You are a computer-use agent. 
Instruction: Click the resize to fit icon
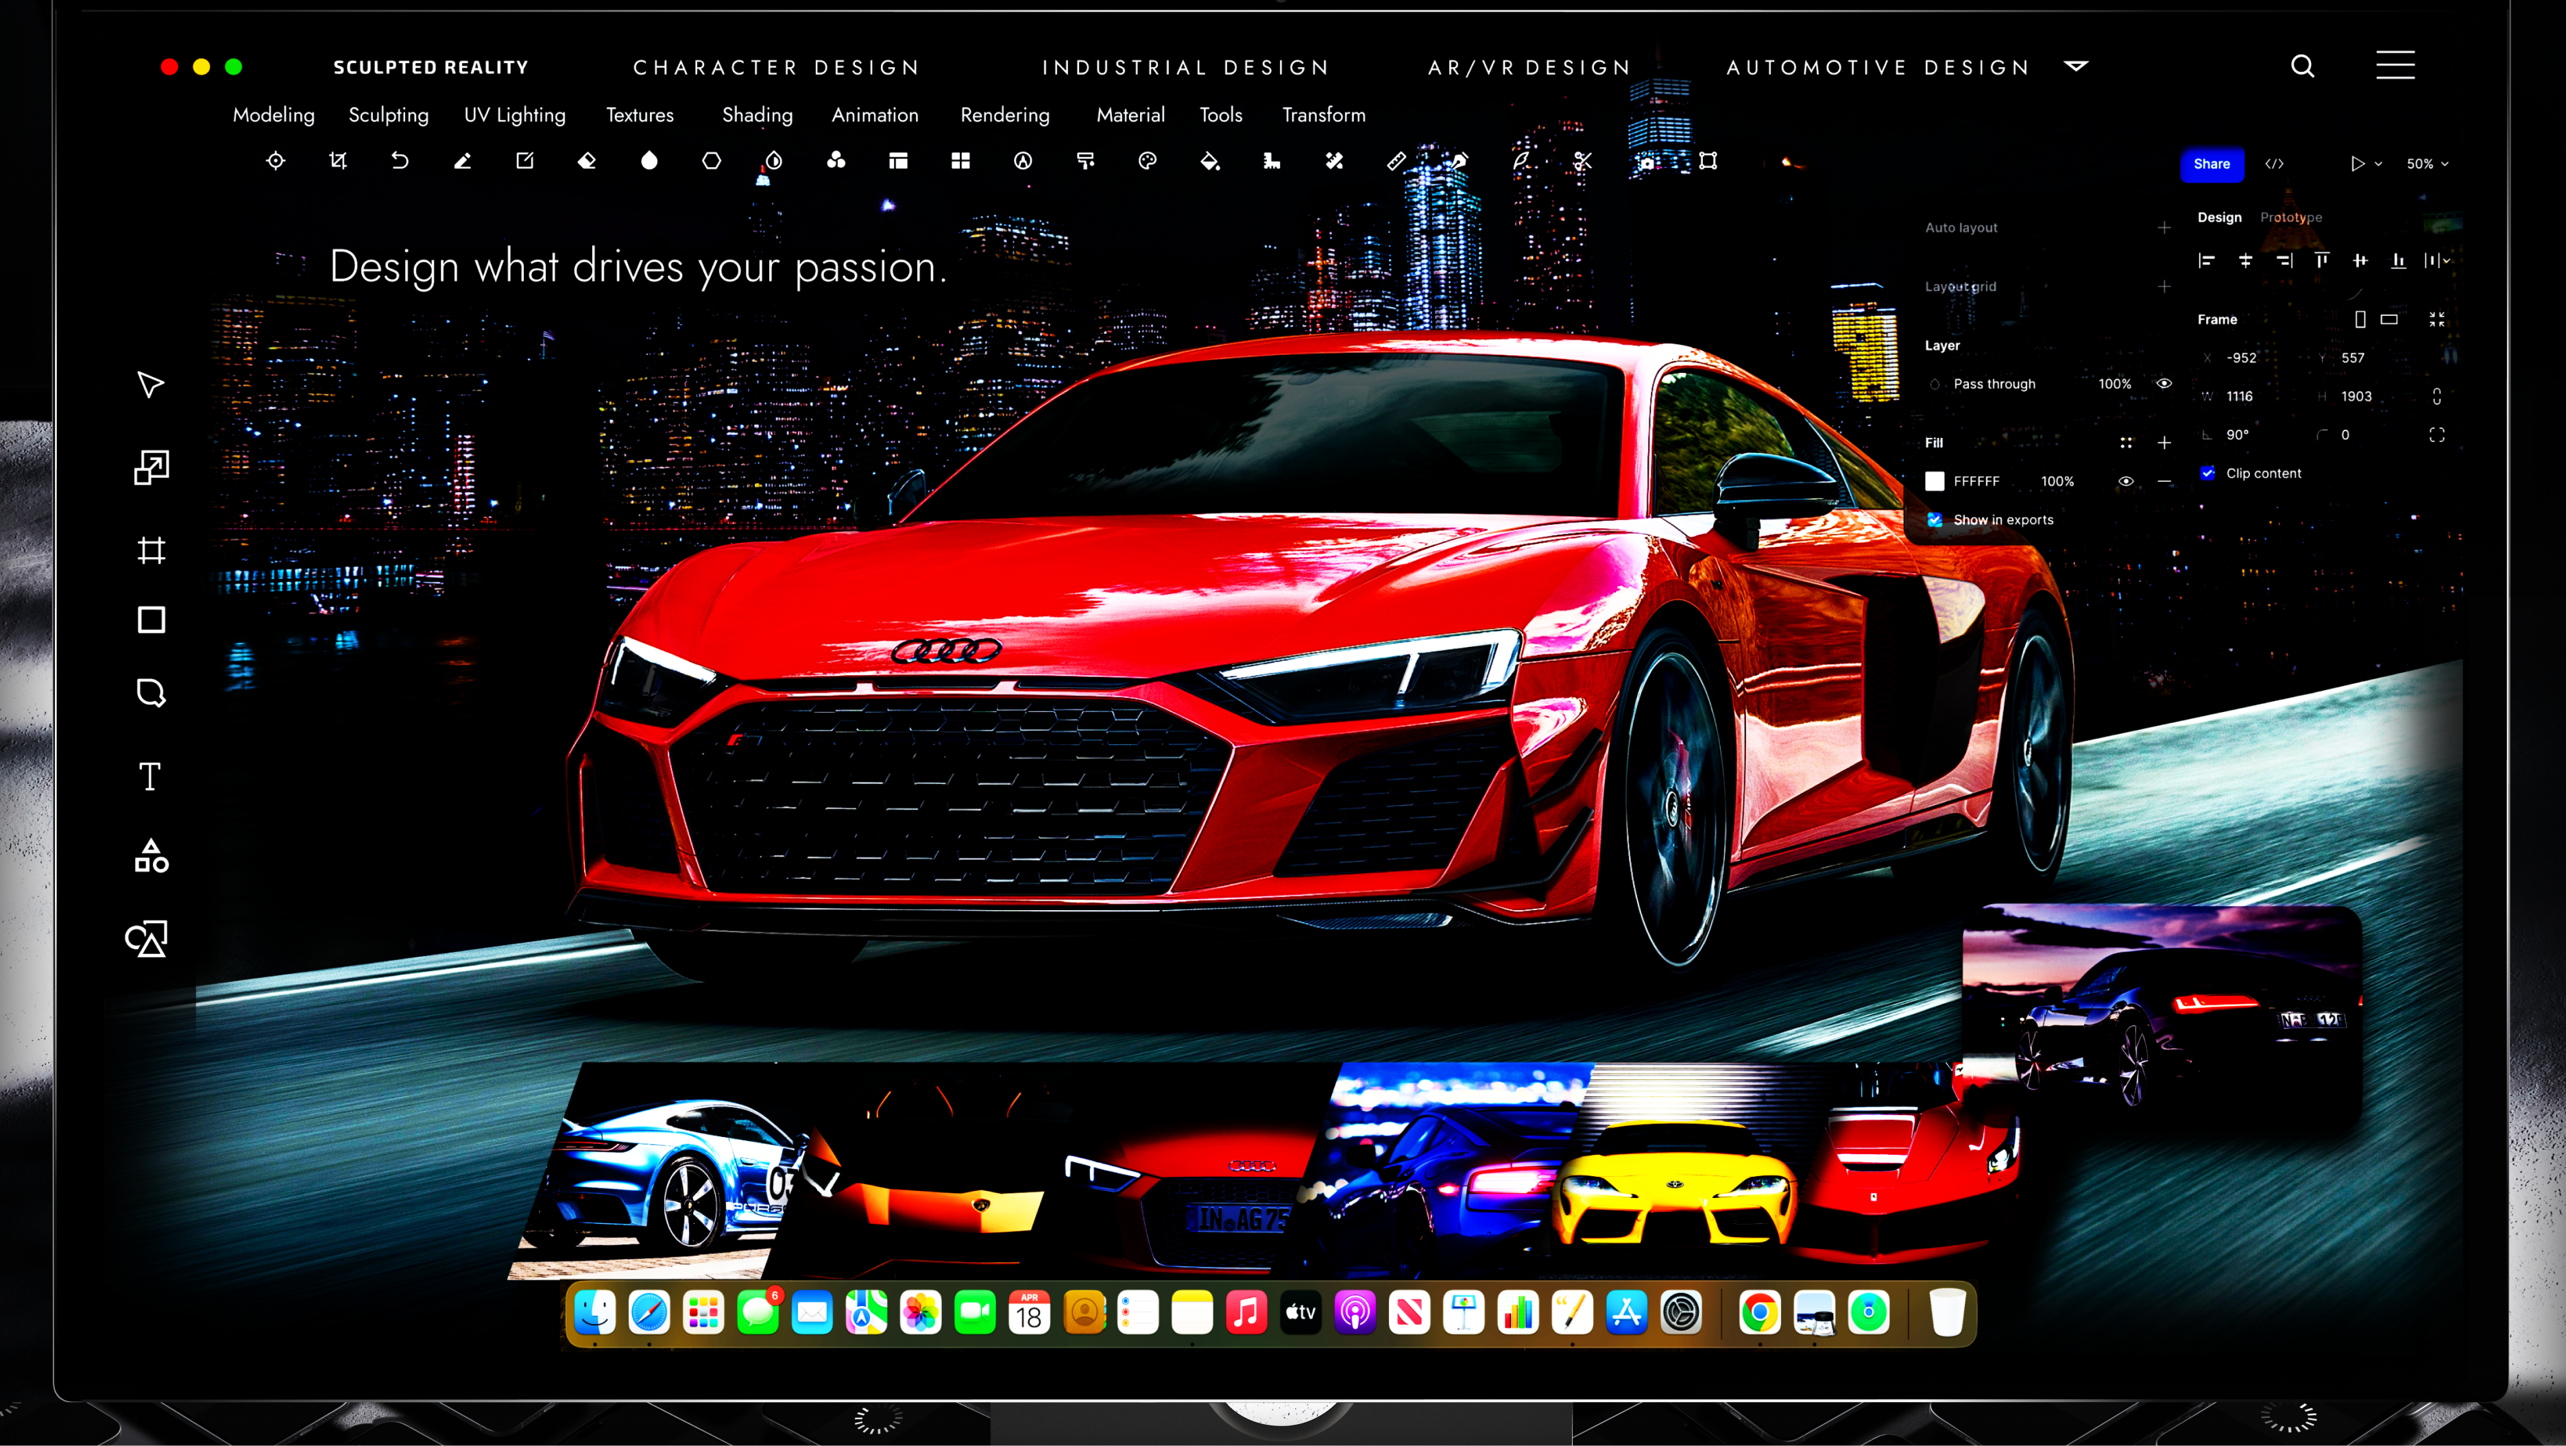2436,319
